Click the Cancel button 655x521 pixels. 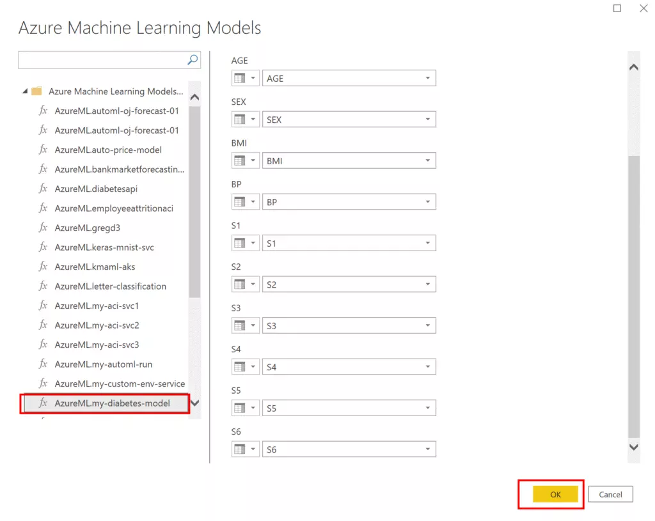pos(610,494)
